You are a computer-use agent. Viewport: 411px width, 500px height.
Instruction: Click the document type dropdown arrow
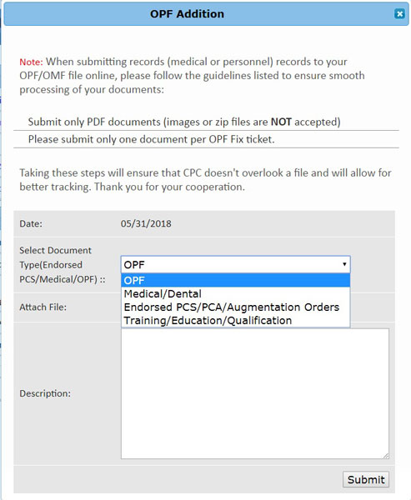click(x=344, y=264)
